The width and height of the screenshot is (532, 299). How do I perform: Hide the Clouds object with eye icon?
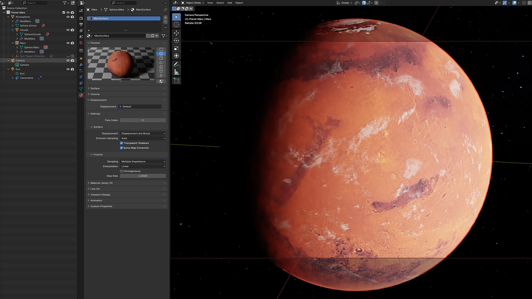[x=68, y=30]
